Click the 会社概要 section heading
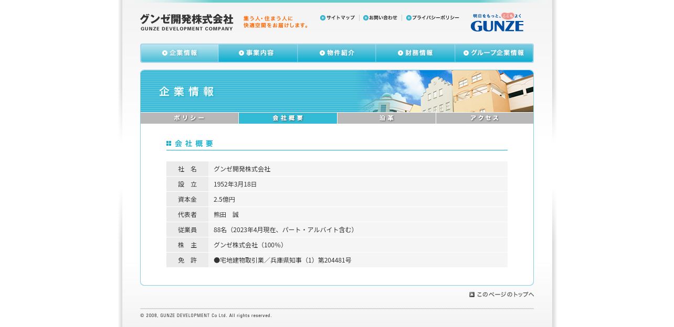 [190, 144]
